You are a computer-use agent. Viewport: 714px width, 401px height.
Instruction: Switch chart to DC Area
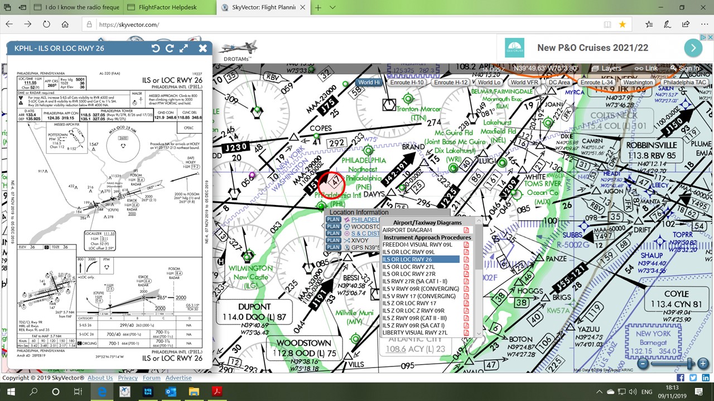coord(559,82)
